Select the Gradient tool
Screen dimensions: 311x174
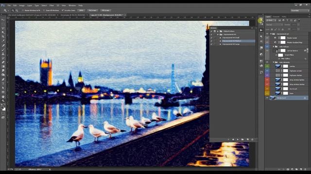tap(3, 67)
